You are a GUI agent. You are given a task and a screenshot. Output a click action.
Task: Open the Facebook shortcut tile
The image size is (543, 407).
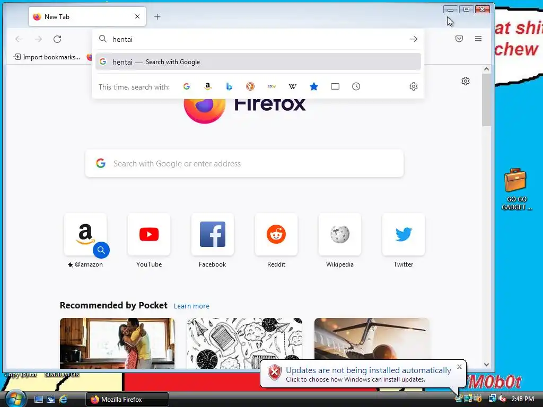pos(213,234)
